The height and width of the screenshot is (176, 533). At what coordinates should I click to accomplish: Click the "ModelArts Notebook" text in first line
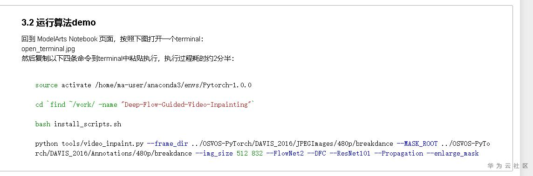[67, 39]
